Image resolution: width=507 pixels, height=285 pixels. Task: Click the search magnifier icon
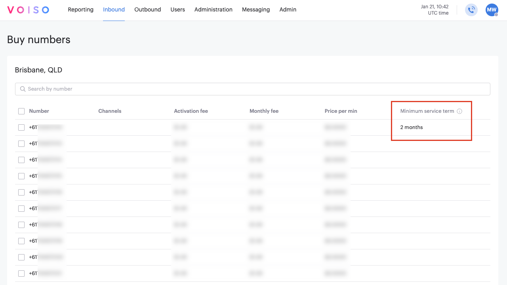pyautogui.click(x=23, y=89)
